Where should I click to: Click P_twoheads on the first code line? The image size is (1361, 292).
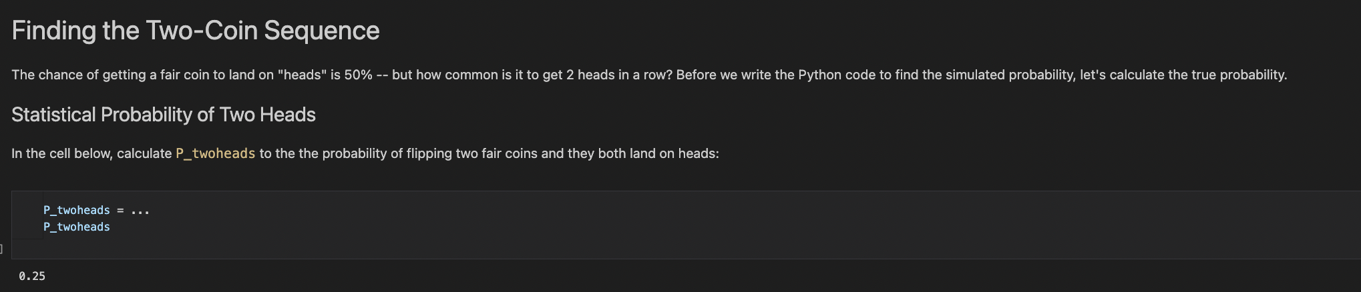pos(76,211)
